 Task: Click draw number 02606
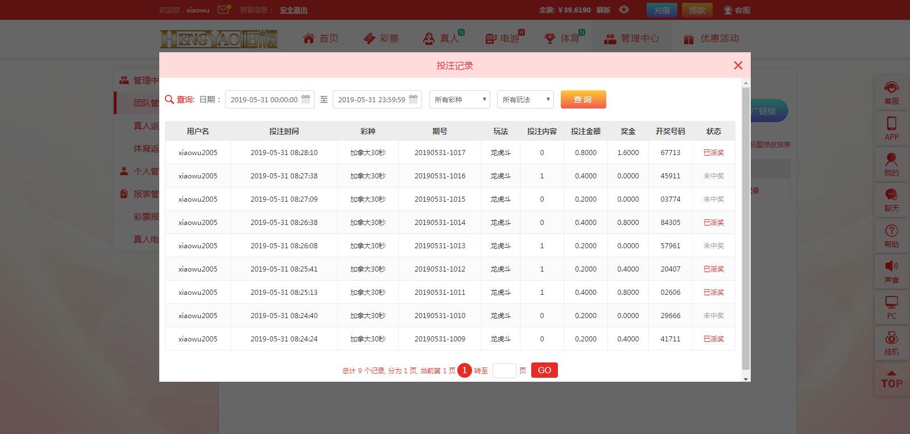[671, 293]
